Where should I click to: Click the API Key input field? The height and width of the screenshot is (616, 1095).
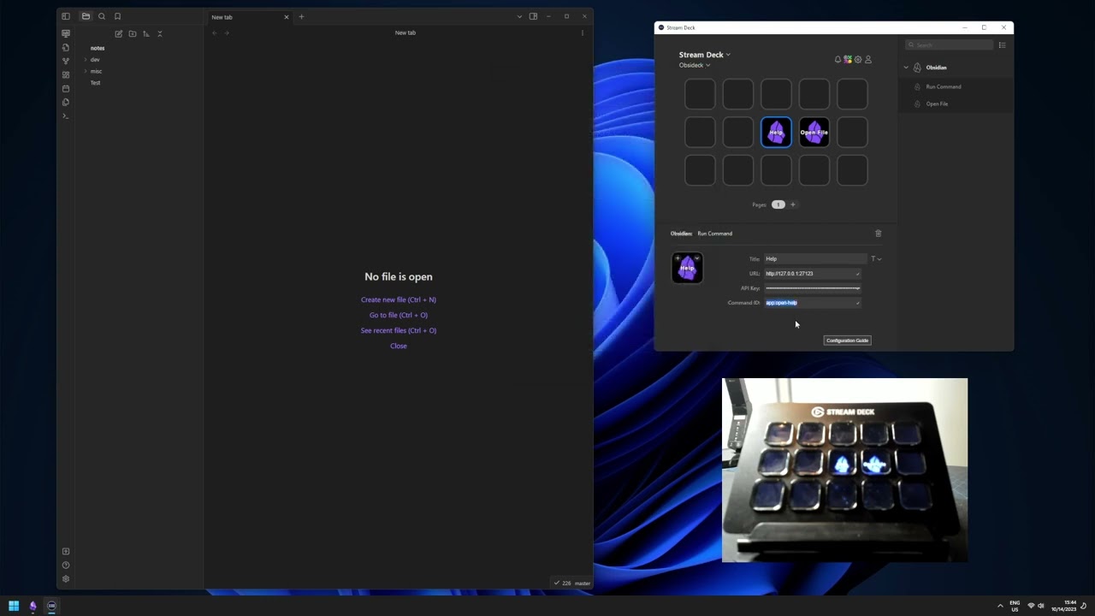pyautogui.click(x=813, y=288)
